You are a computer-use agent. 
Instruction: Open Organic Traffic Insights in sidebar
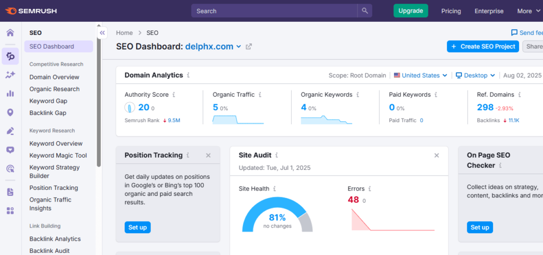point(50,204)
